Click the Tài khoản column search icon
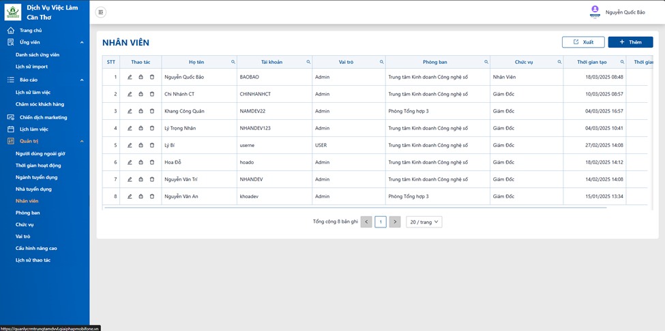The image size is (665, 331). coord(308,62)
